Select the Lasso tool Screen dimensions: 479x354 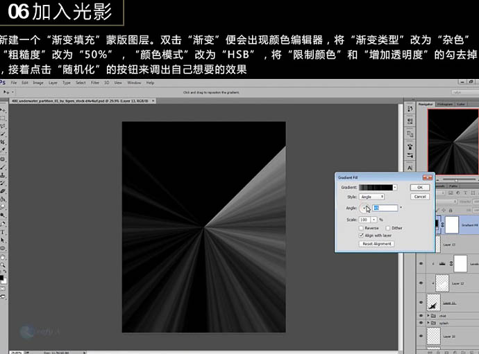click(3, 126)
